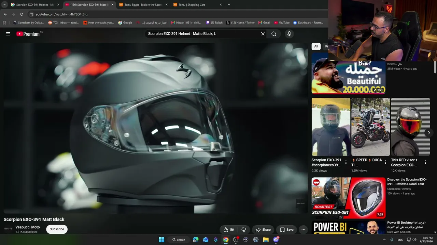View site information icon in address bar
The image size is (437, 245).
[x=31, y=14]
